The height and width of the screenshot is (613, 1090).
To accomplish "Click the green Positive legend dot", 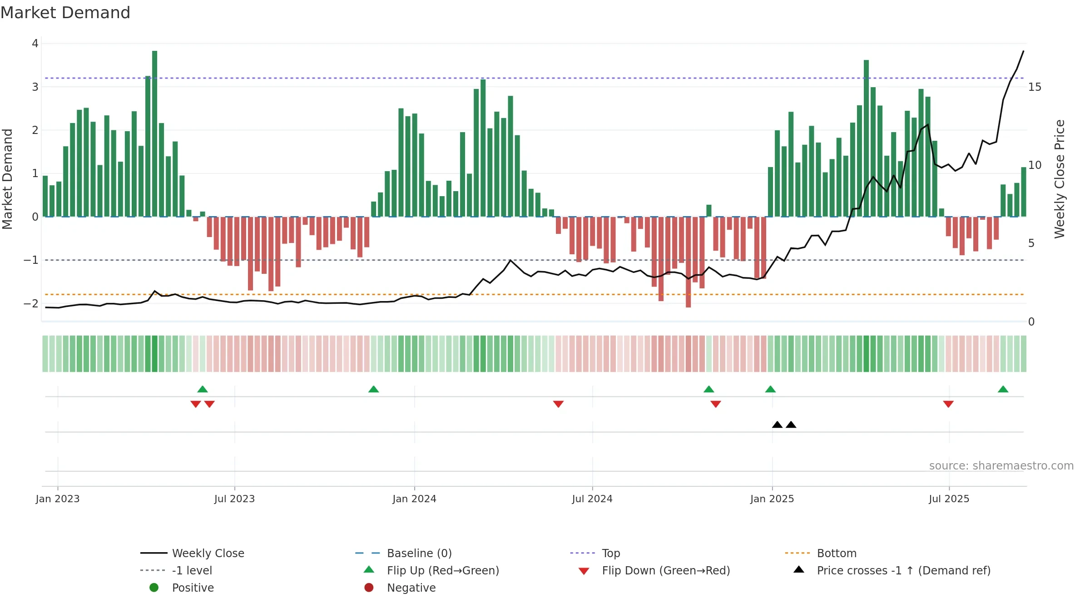I will point(154,588).
